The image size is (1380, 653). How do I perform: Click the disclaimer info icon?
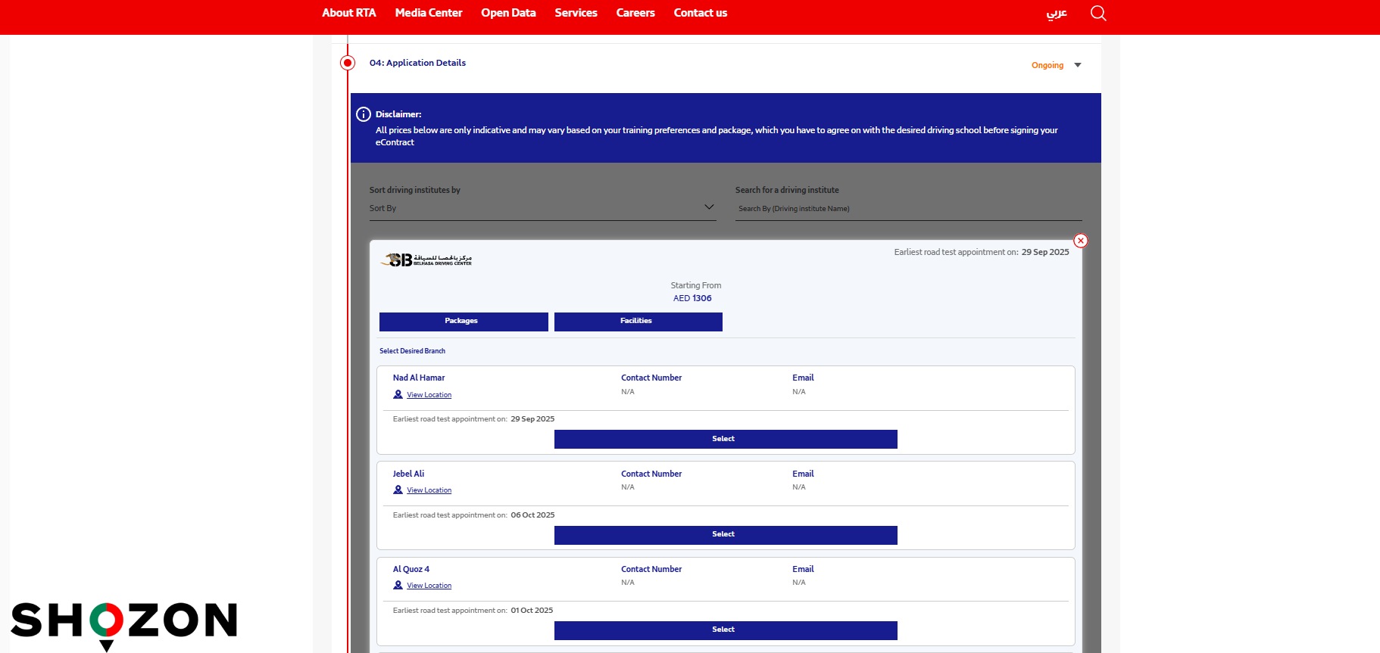[364, 114]
